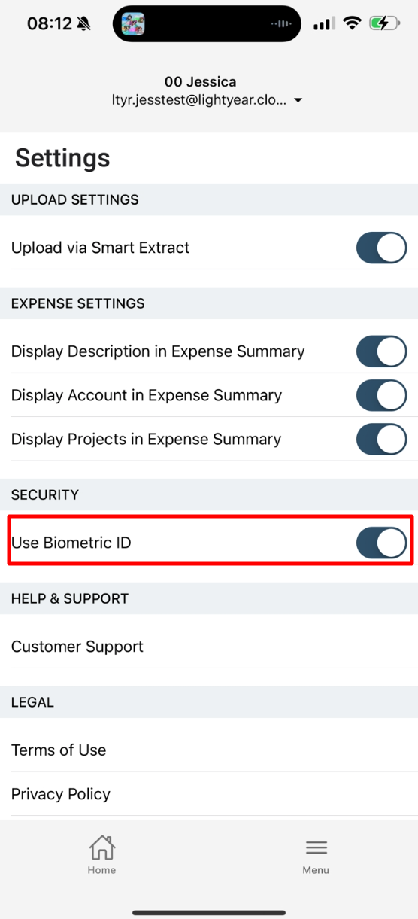418x919 pixels.
Task: Open the hamburger Menu icon
Action: coord(316,847)
